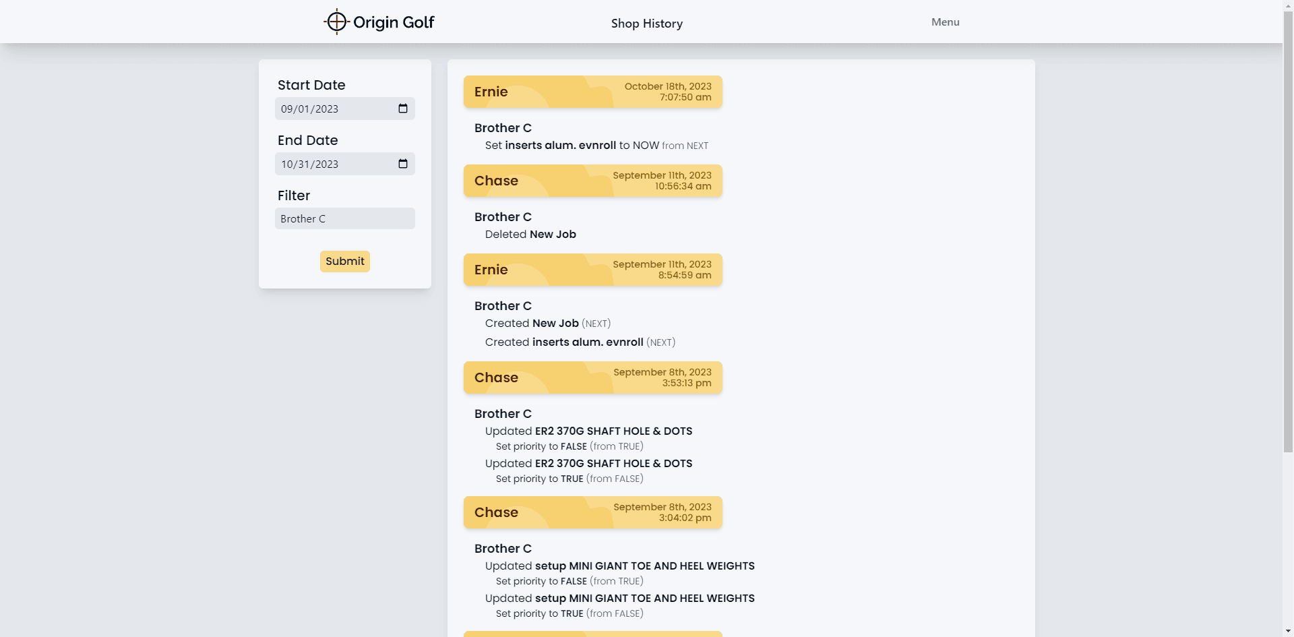
Task: Select the Chase entry at 10:56:34 am
Action: [x=592, y=181]
